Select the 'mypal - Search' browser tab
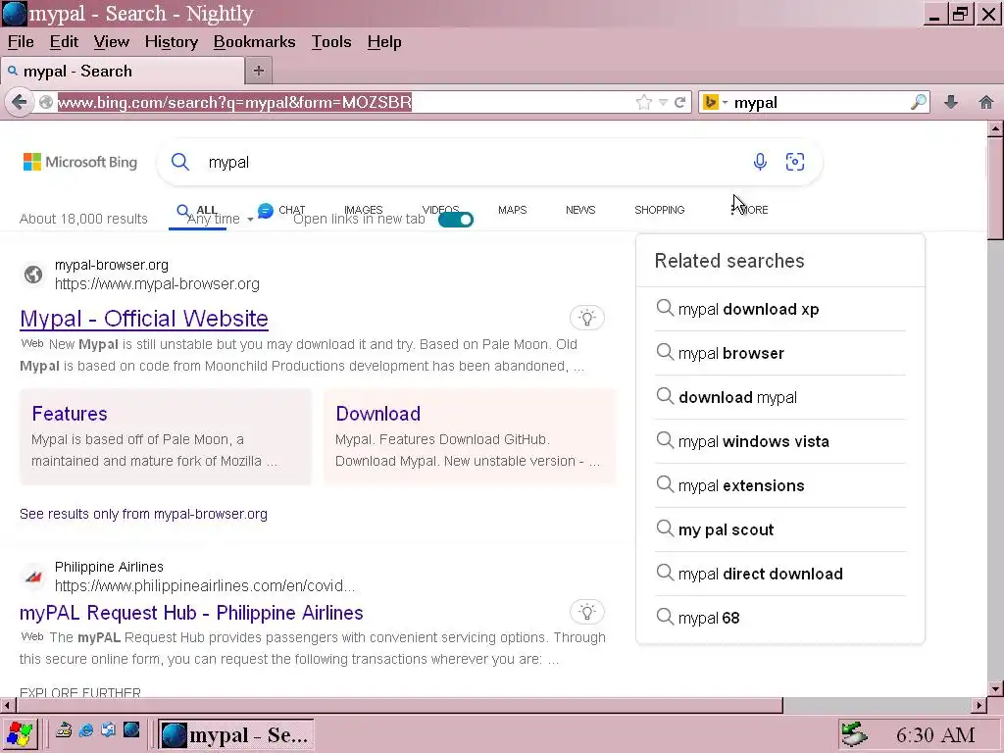Viewport: 1004px width, 753px height. tap(123, 71)
